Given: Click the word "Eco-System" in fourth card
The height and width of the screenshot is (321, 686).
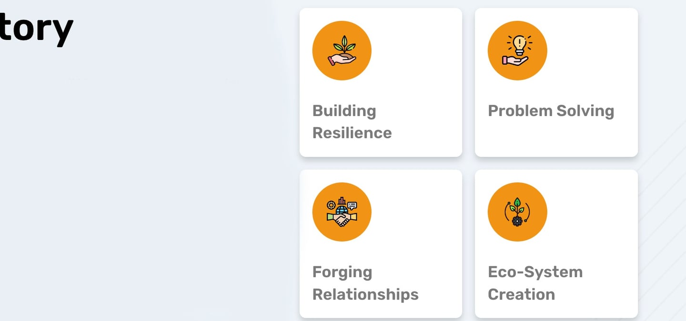Looking at the screenshot, I should [535, 272].
